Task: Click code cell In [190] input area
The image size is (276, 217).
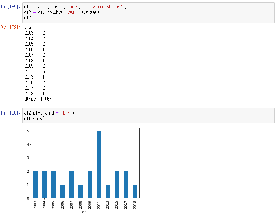Action: [149, 116]
